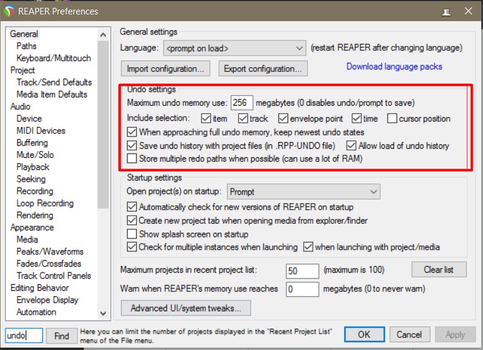483x350 pixels.
Task: Open Advanced UI/system tweaks
Action: 186,308
